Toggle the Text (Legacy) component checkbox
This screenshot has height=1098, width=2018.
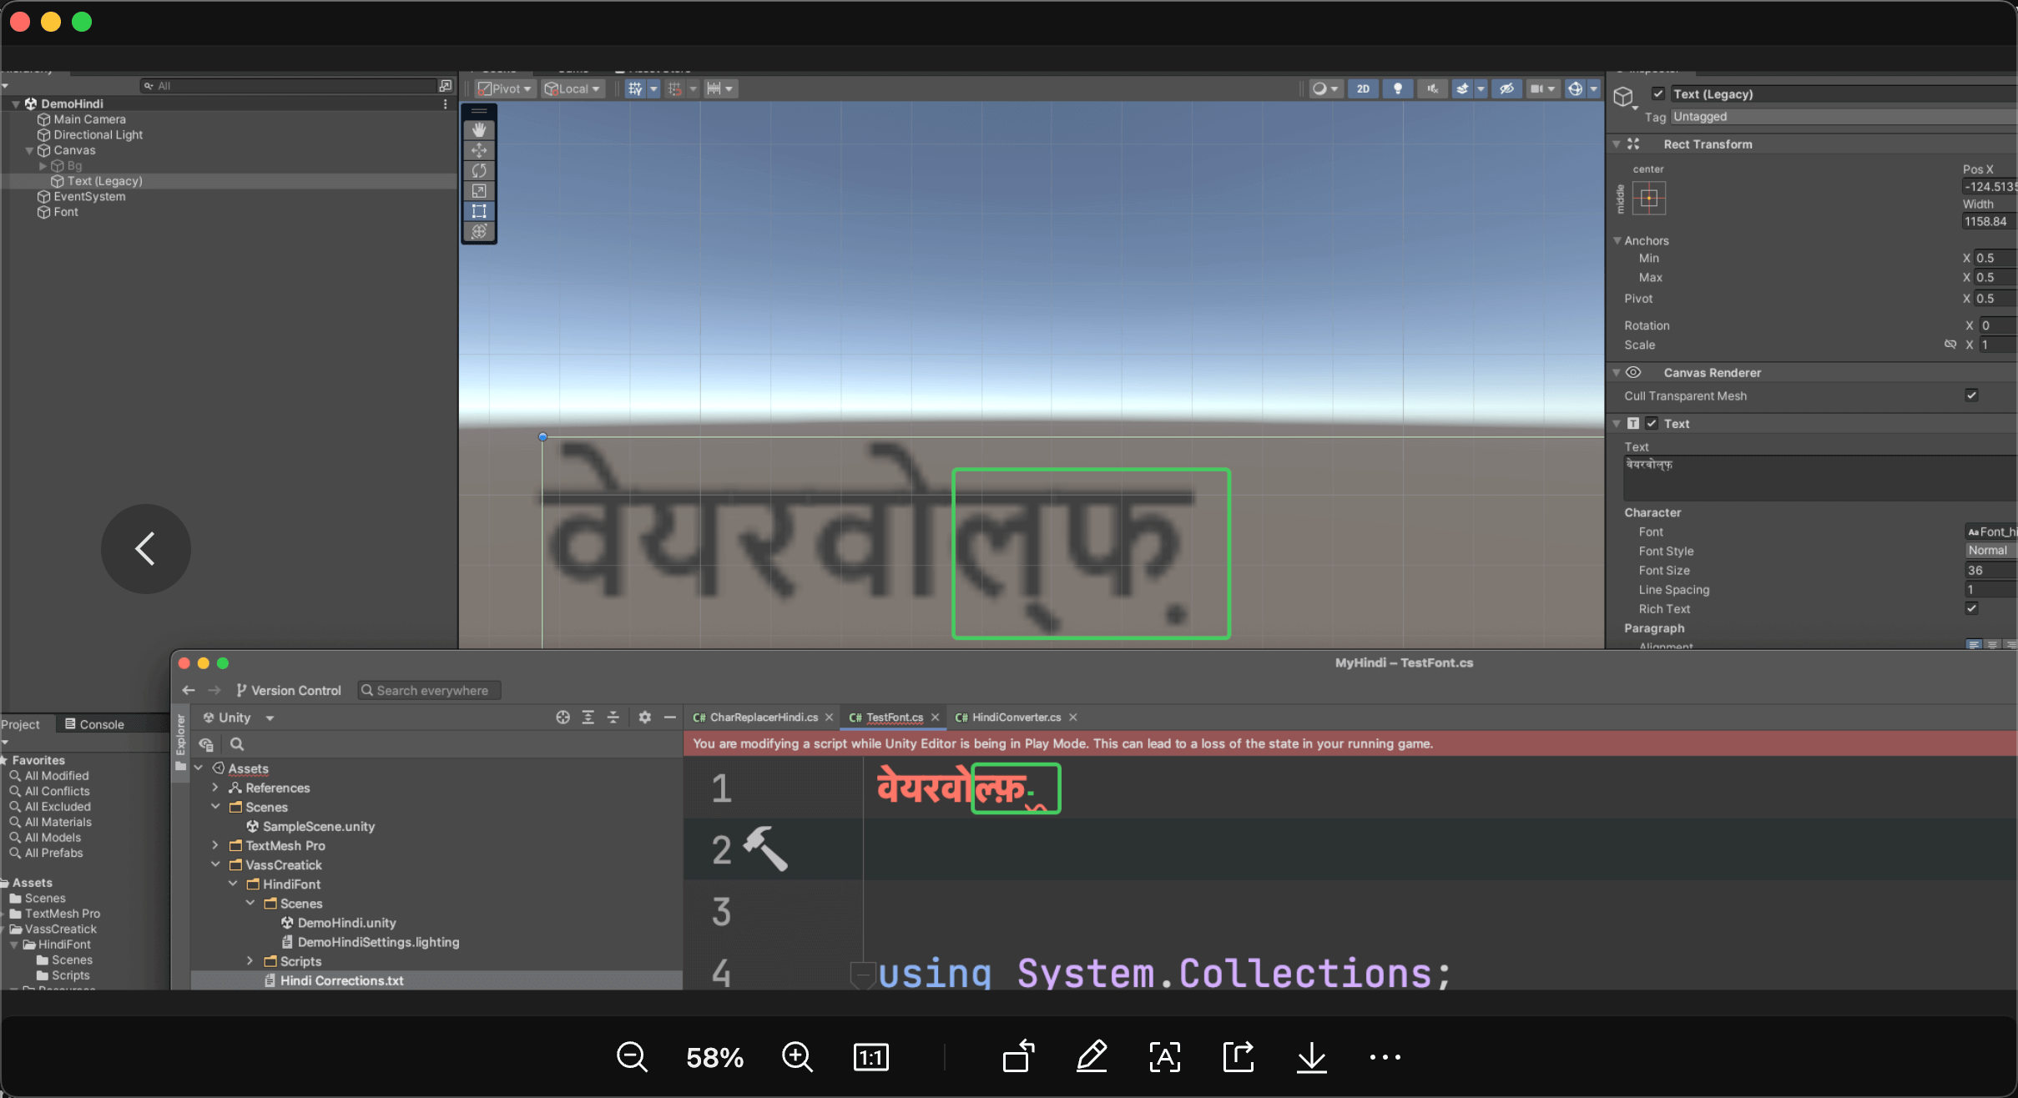point(1657,93)
